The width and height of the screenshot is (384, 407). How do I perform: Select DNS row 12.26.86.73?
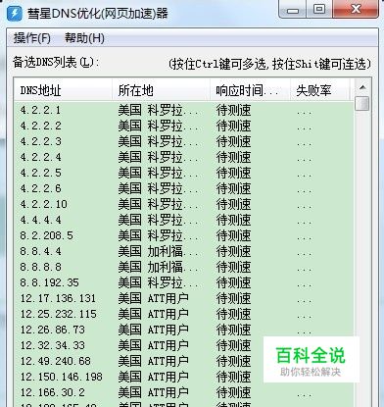(x=184, y=330)
